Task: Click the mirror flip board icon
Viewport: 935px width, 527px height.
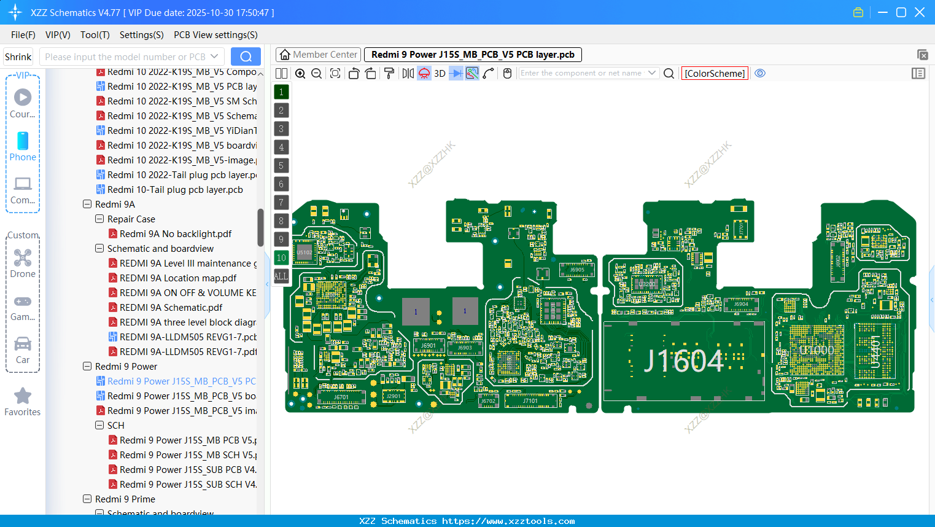Action: click(408, 74)
